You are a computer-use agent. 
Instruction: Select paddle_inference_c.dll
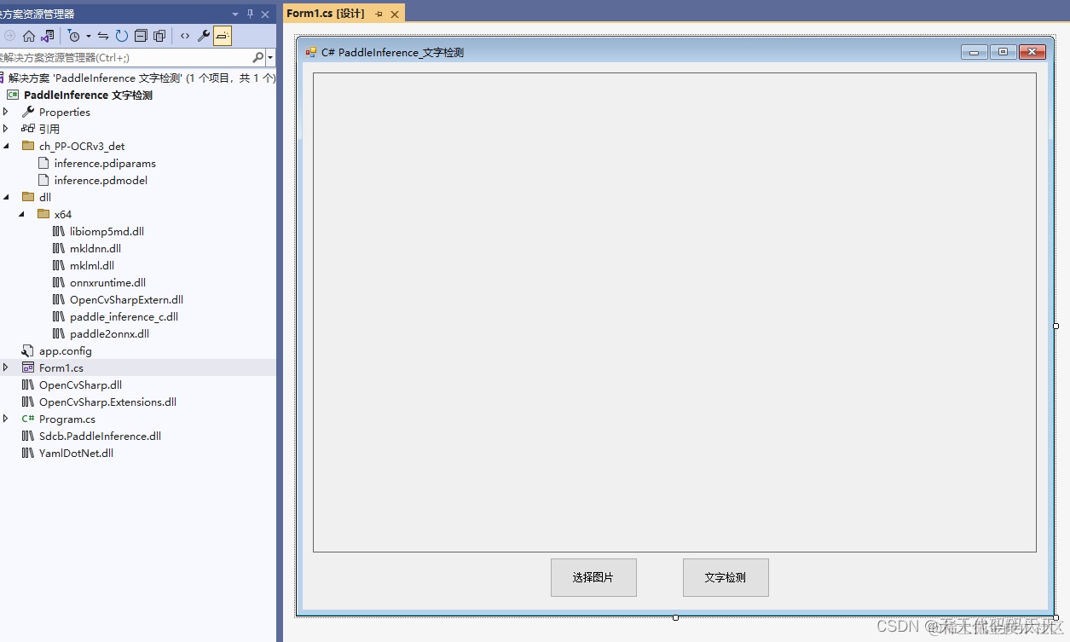[x=124, y=316]
